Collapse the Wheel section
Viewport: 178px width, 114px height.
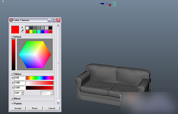pyautogui.click(x=12, y=37)
